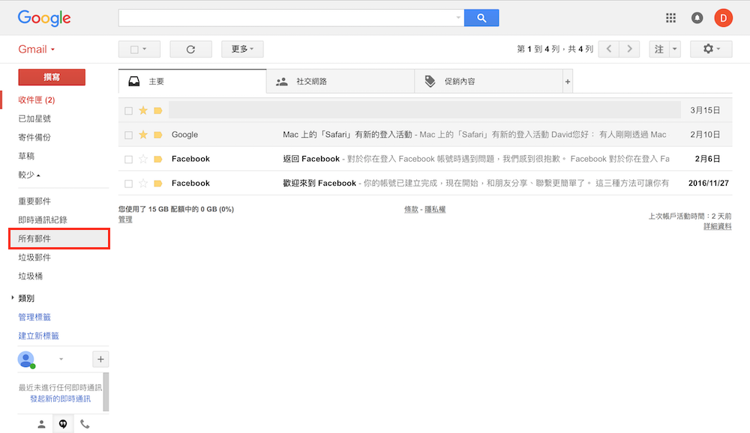Switch to phone calls icon

(x=85, y=424)
